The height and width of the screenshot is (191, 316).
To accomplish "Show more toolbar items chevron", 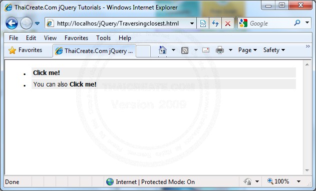I will click(308, 46).
